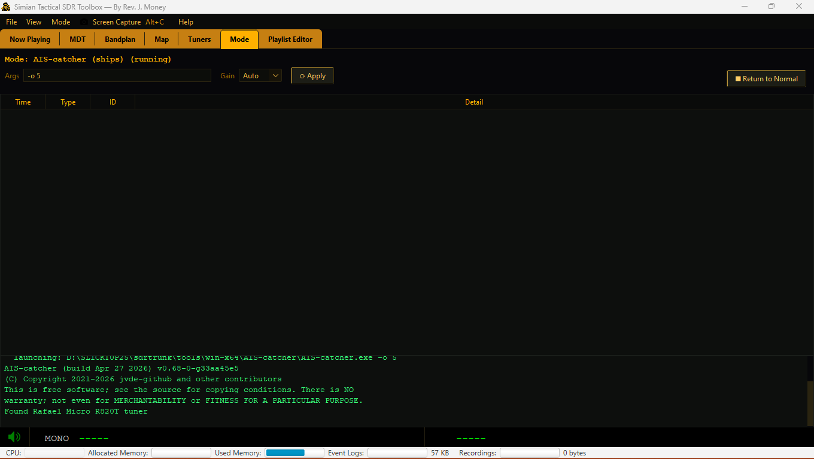Image resolution: width=814 pixels, height=459 pixels.
Task: Minimize the Simian Tactical SDR Toolbox window
Action: (x=745, y=7)
